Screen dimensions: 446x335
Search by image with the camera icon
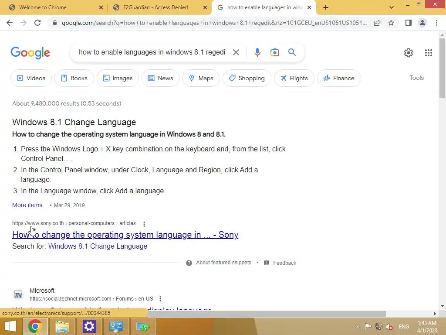click(x=274, y=52)
